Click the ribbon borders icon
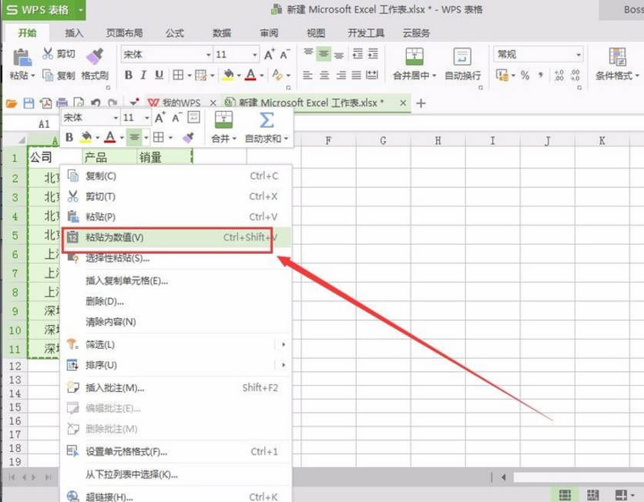This screenshot has height=502, width=644. pyautogui.click(x=178, y=75)
